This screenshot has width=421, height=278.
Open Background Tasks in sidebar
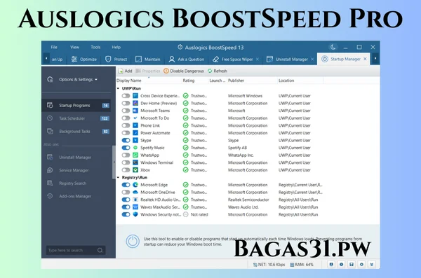click(x=76, y=132)
